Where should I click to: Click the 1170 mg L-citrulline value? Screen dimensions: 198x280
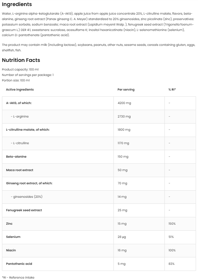(x=123, y=143)
